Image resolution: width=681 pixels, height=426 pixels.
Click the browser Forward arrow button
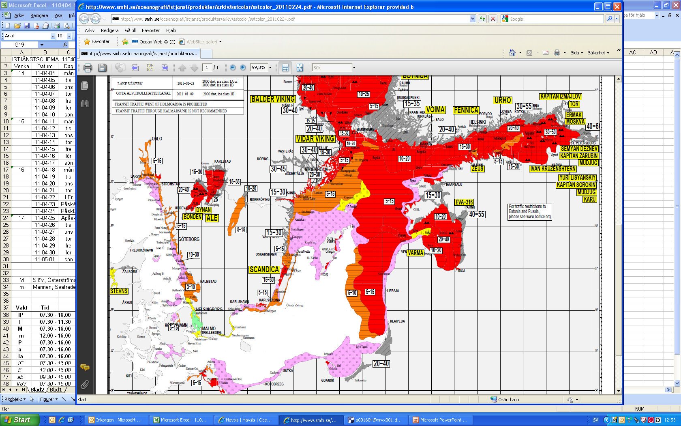pyautogui.click(x=95, y=19)
